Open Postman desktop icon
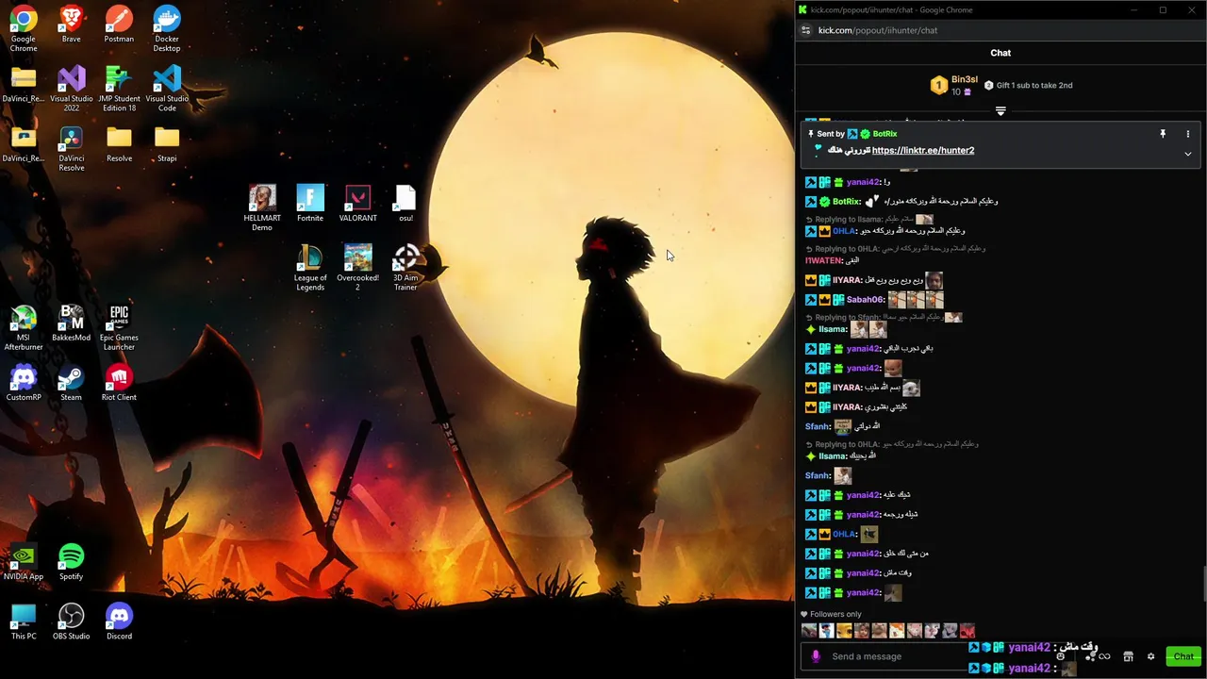Screen dimensions: 1207x679 pos(119,25)
